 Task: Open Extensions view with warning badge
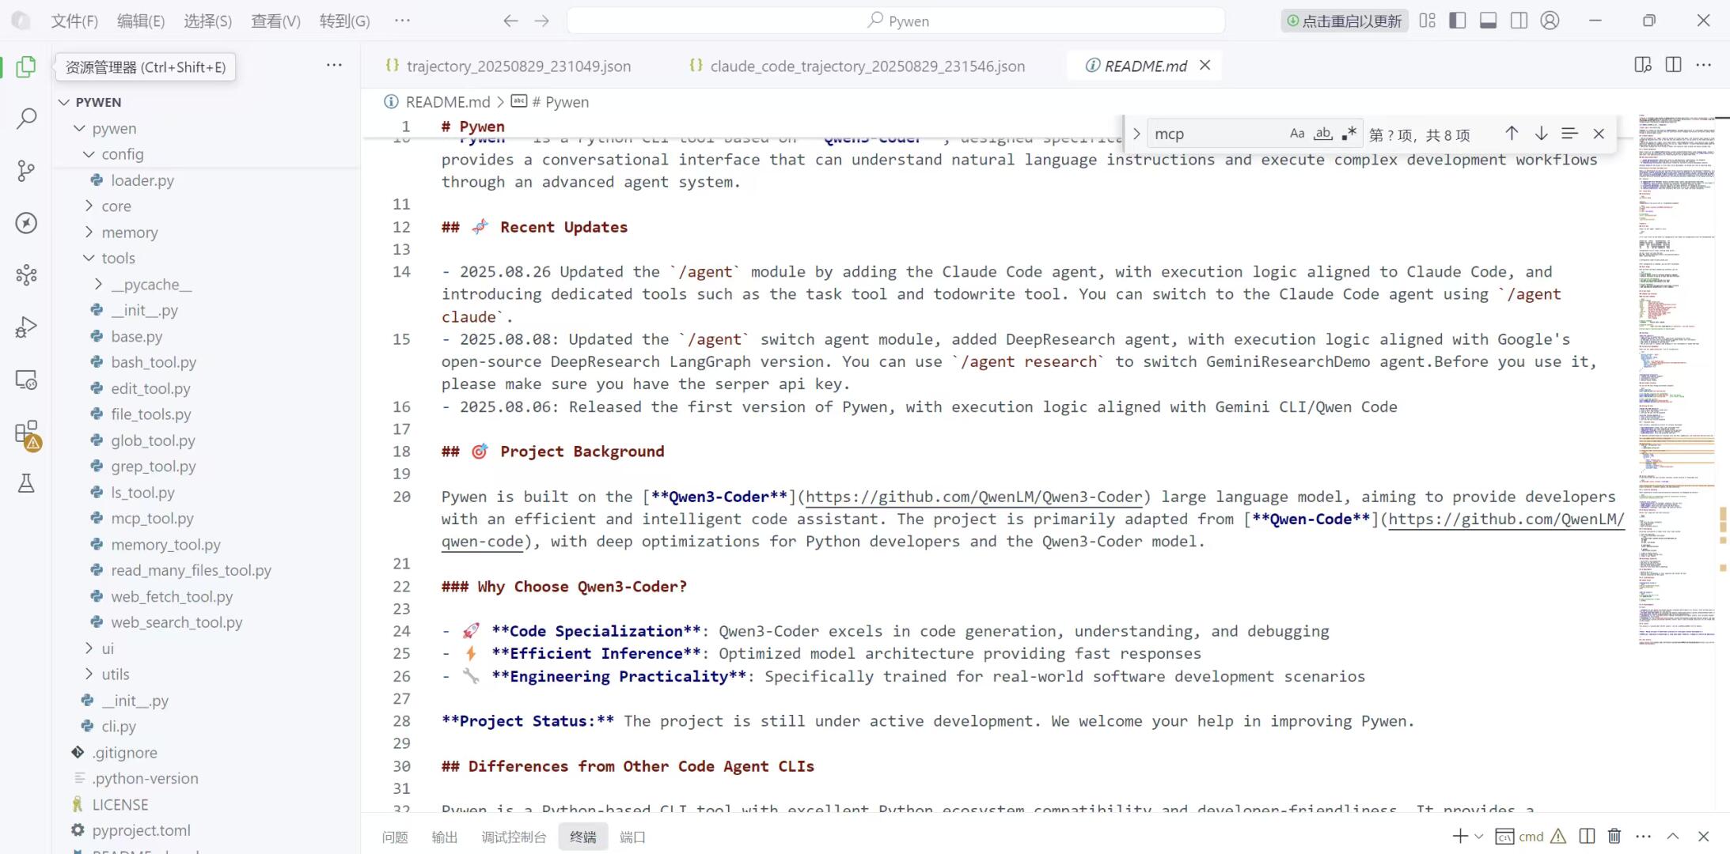click(26, 433)
